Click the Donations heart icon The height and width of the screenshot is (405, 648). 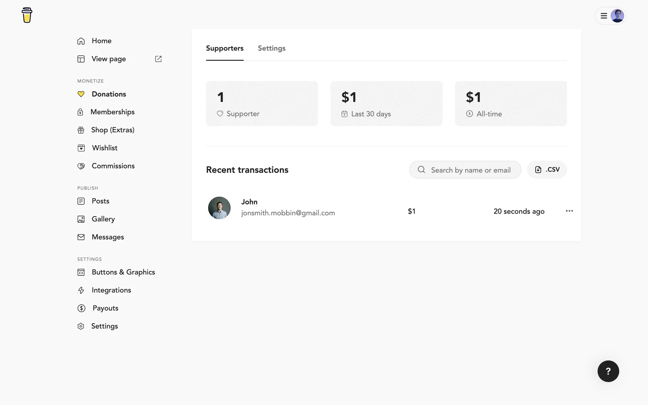click(x=81, y=94)
